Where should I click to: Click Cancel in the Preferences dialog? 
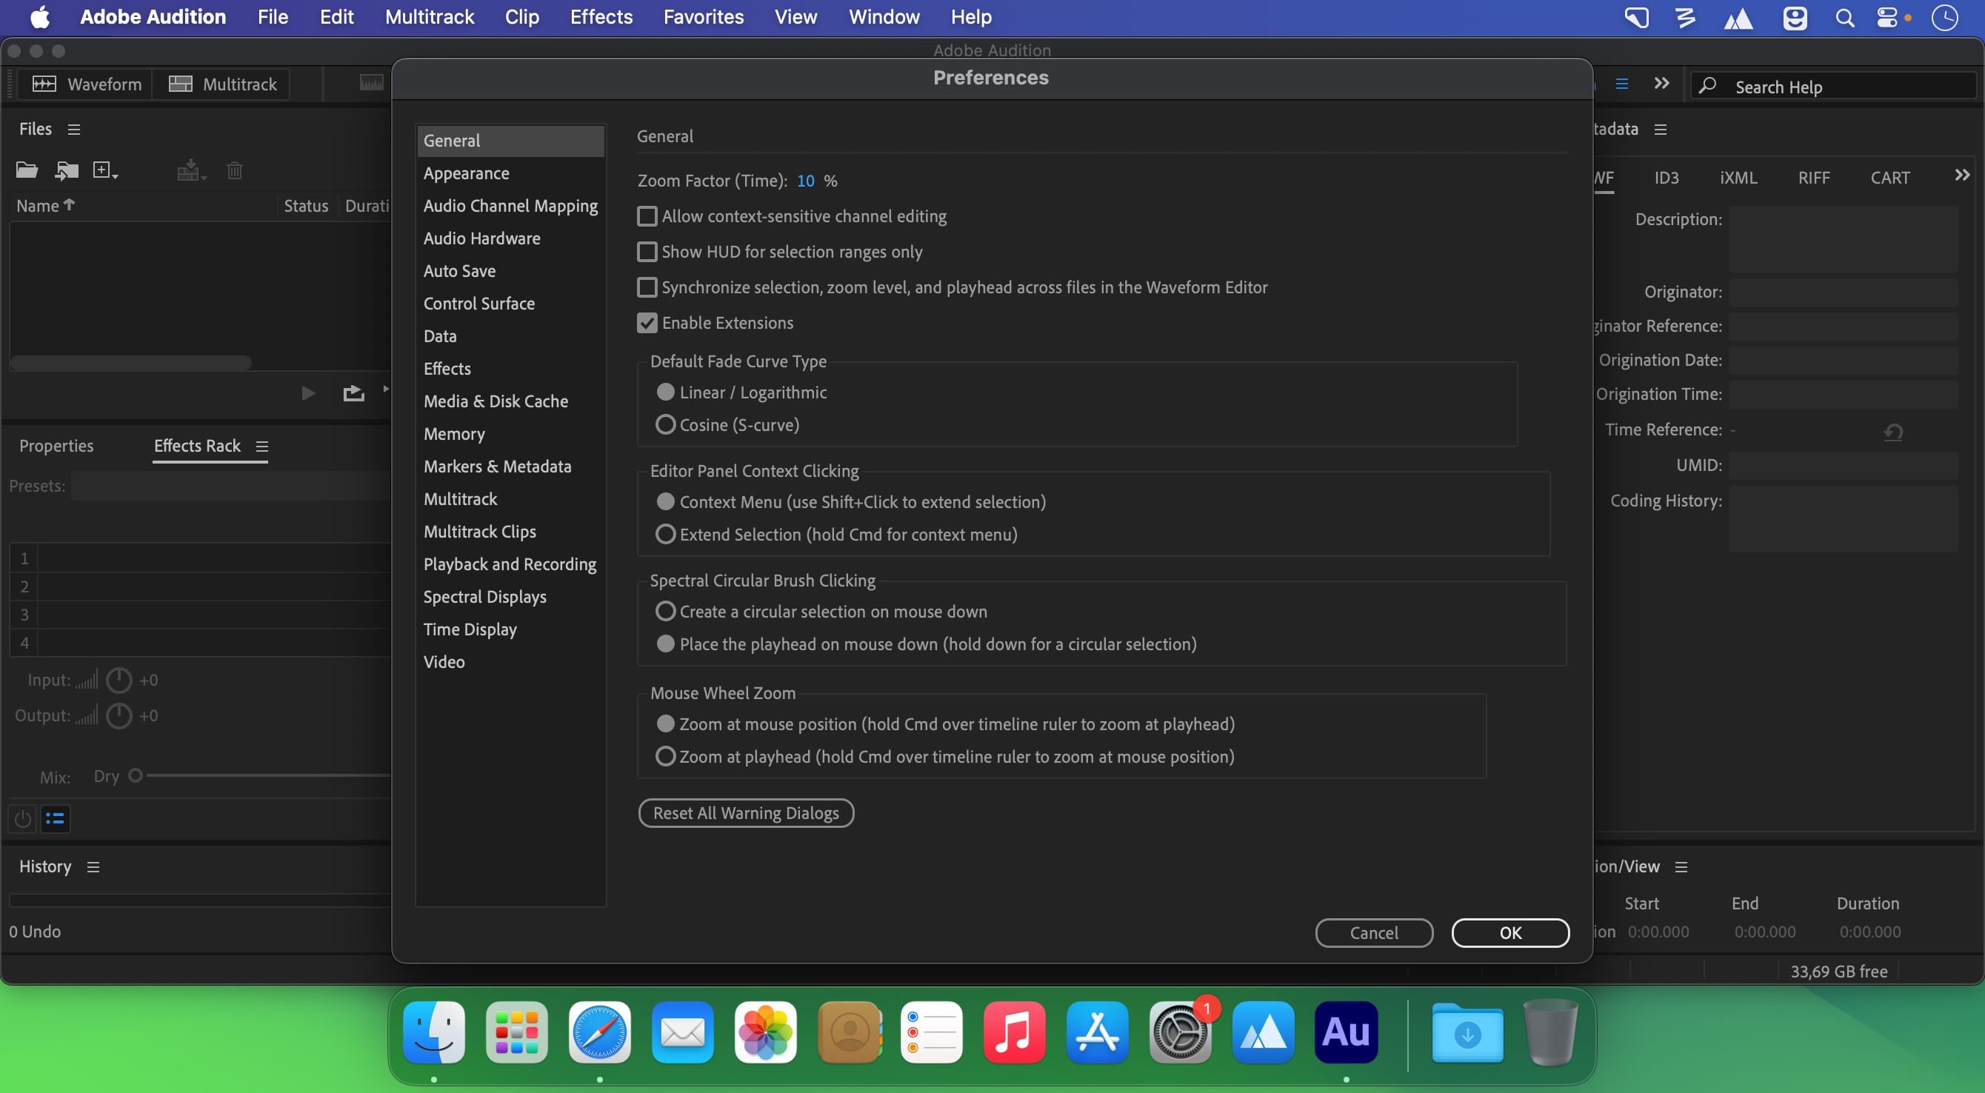point(1374,933)
